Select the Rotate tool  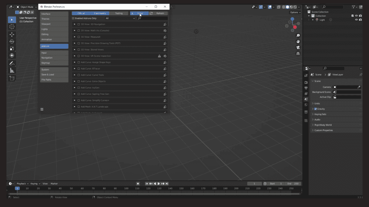[x=12, y=42]
